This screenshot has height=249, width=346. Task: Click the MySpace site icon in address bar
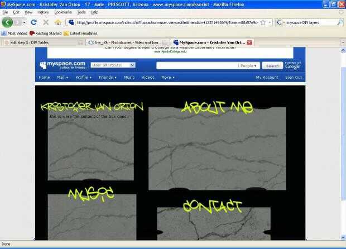pos(71,22)
